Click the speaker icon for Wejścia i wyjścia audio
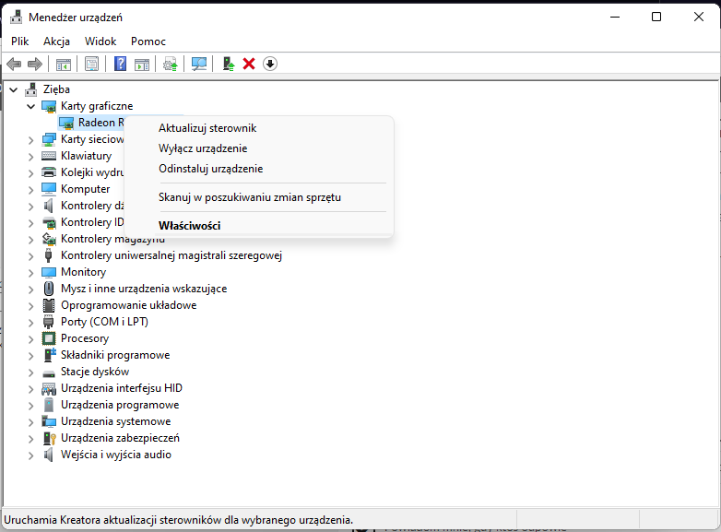 [49, 455]
